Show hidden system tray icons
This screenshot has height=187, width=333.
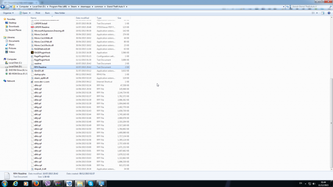[305, 184]
